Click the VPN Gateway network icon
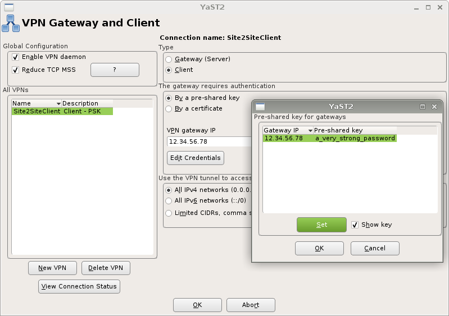Viewport: 449px width, 316px height. 10,24
